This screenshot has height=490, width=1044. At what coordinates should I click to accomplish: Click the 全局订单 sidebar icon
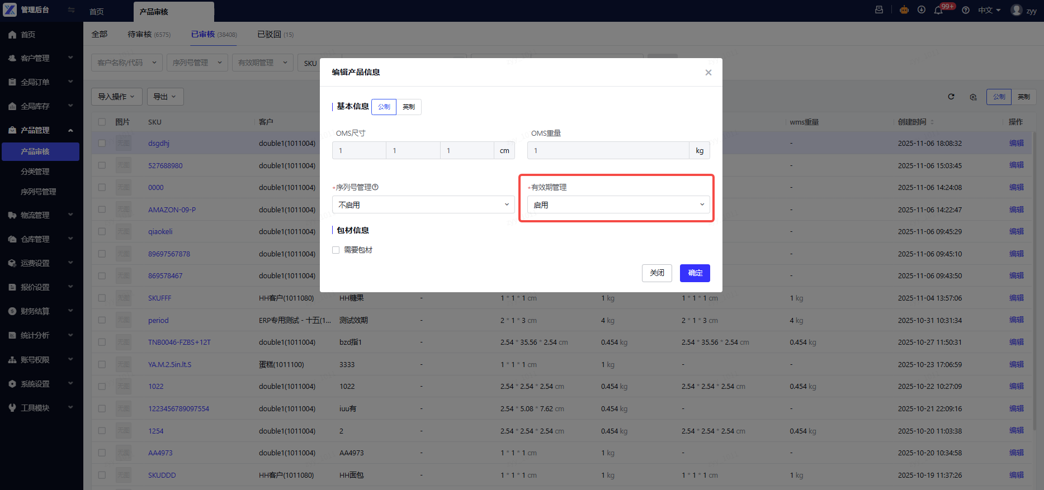pos(12,82)
